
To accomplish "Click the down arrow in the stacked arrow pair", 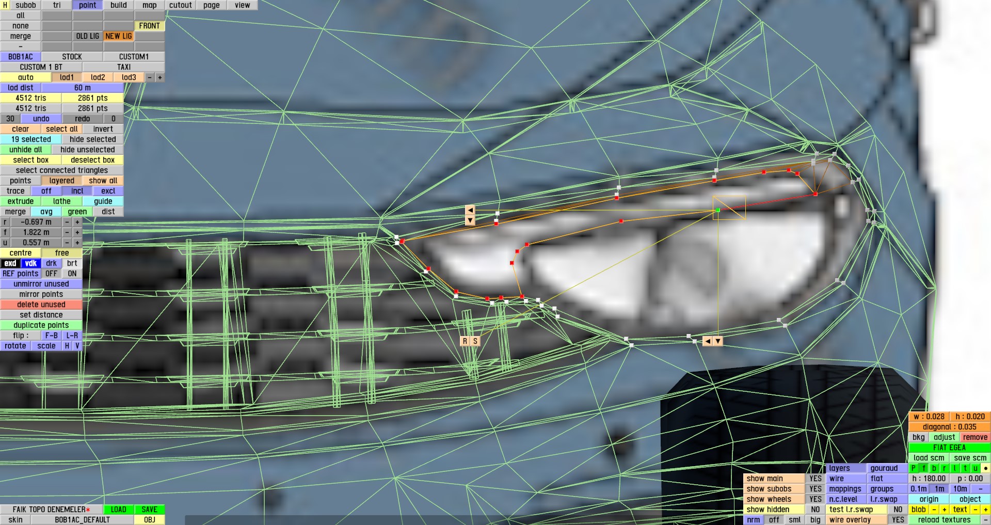I will click(x=470, y=220).
